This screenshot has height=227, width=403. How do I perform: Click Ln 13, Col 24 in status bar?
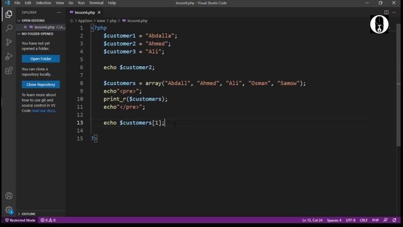point(312,220)
